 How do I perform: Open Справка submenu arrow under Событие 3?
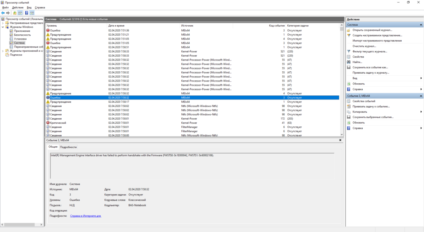421,128
